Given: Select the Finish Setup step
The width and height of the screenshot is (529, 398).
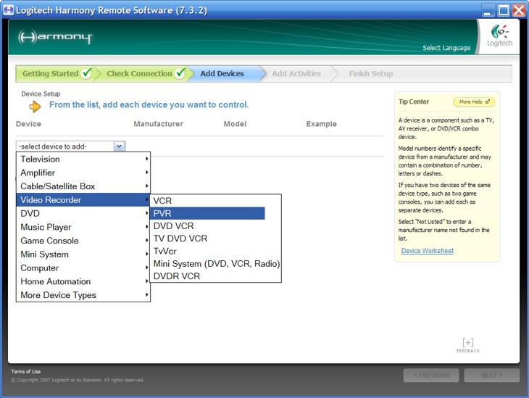Looking at the screenshot, I should pos(371,74).
